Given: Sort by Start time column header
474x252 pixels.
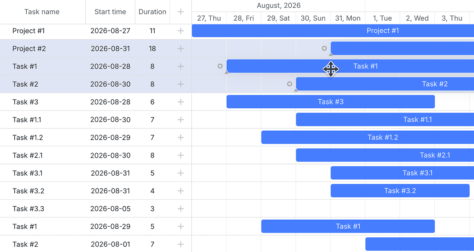Looking at the screenshot, I should (110, 12).
